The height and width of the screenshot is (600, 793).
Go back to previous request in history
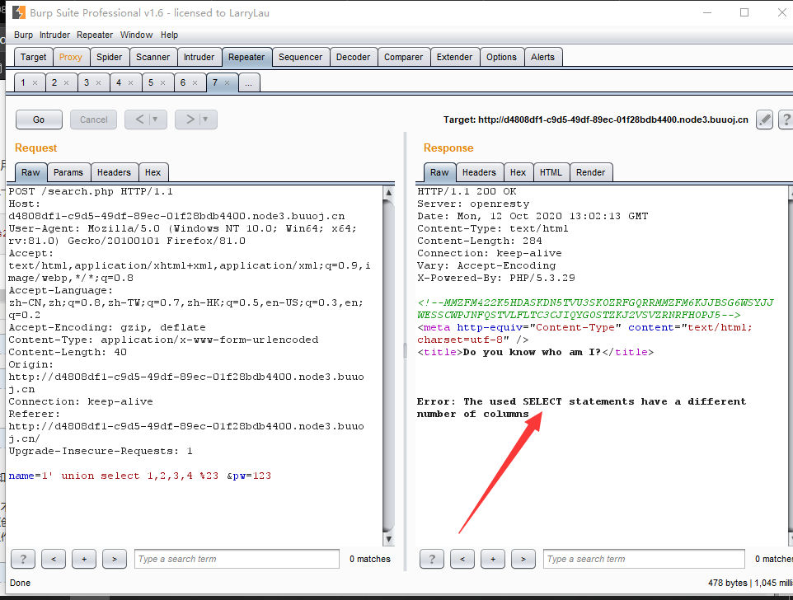pos(139,120)
